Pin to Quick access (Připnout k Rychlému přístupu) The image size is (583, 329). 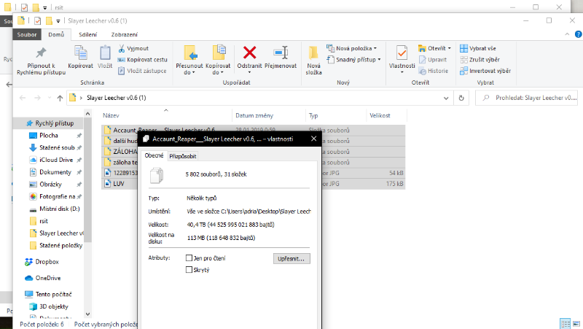tap(41, 61)
